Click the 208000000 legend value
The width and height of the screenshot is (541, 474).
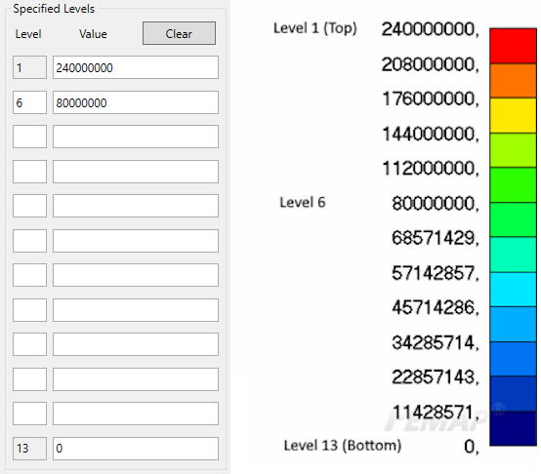click(431, 64)
